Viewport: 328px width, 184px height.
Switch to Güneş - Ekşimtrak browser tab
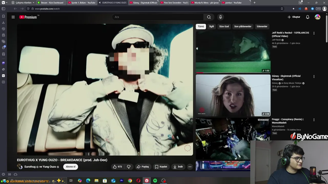(143, 3)
